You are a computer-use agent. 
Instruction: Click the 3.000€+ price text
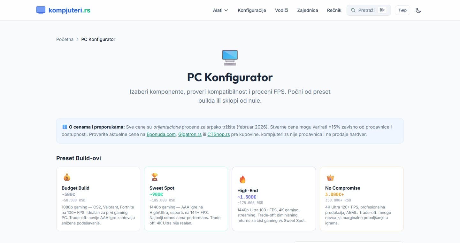[334, 194]
